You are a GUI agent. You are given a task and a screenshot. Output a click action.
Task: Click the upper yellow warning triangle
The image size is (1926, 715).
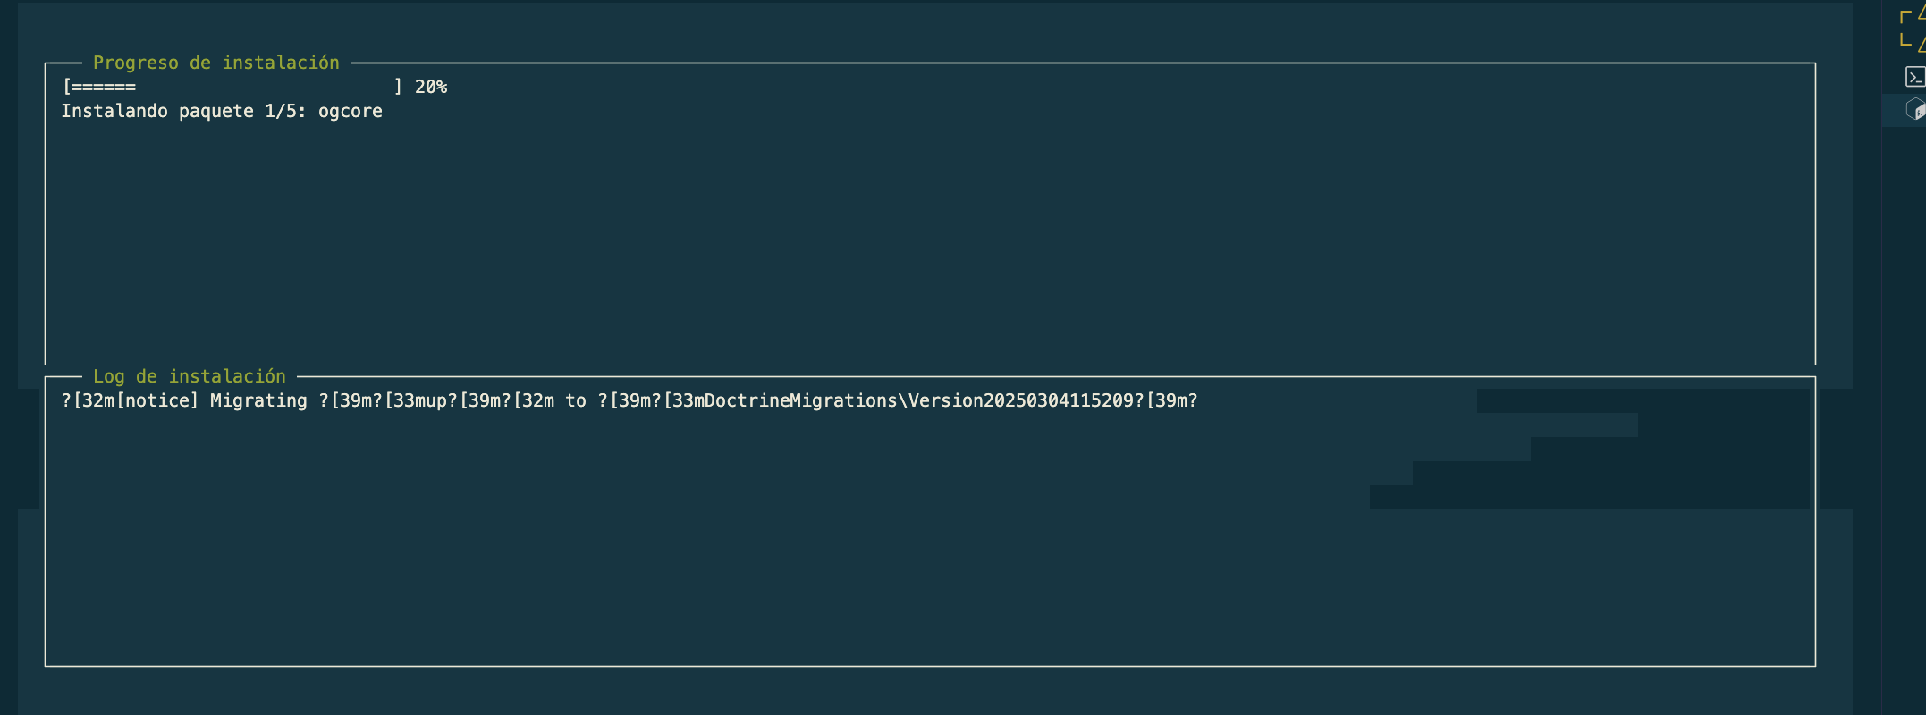tap(1922, 14)
